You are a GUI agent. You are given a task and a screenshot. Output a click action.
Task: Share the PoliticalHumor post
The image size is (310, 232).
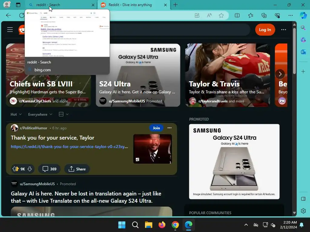[x=77, y=169]
